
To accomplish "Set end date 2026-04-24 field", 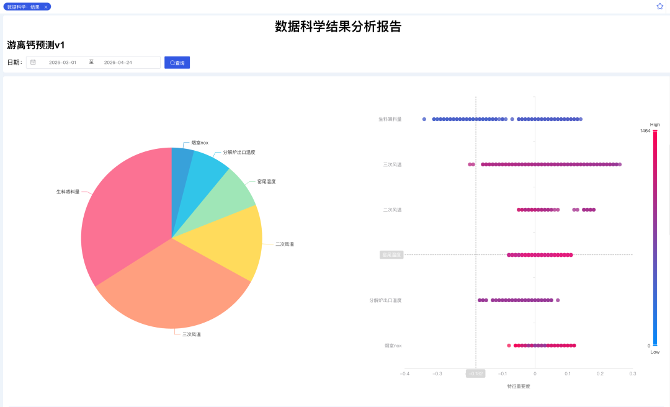I will click(x=118, y=63).
